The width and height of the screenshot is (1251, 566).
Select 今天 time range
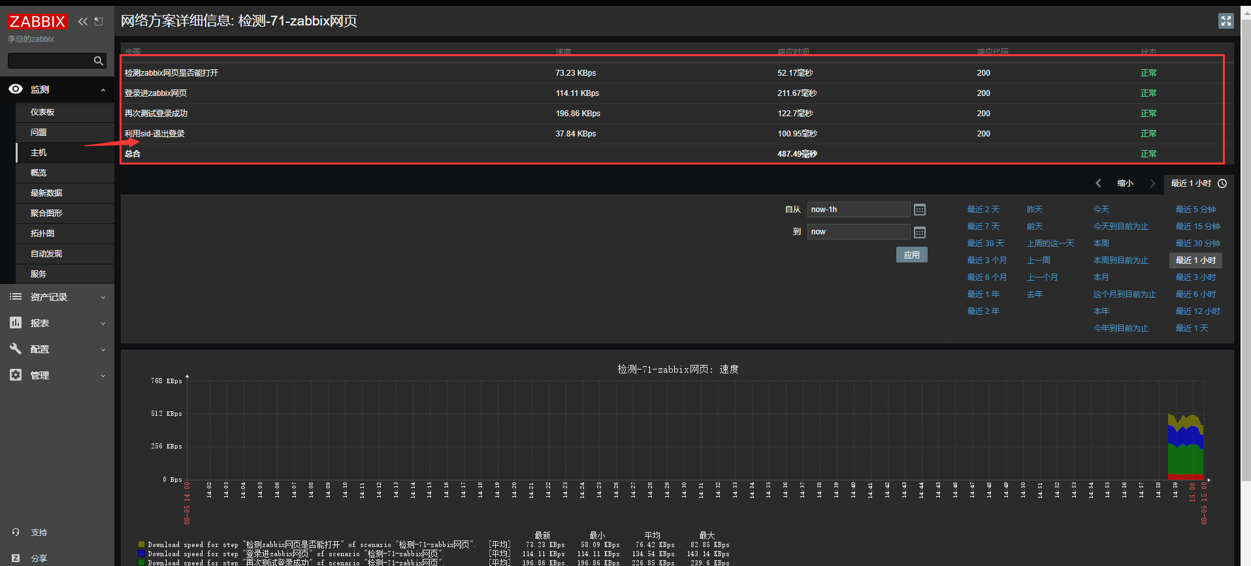click(1101, 210)
